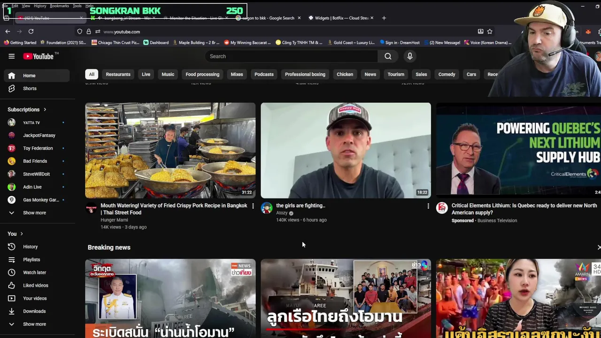
Task: Expand the Subscriptions section
Action: coord(27,109)
